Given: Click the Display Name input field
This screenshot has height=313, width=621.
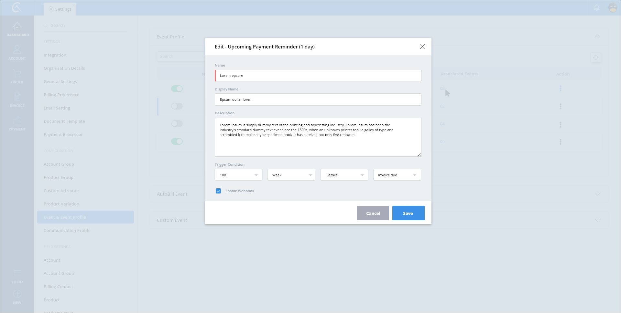Looking at the screenshot, I should tap(318, 99).
